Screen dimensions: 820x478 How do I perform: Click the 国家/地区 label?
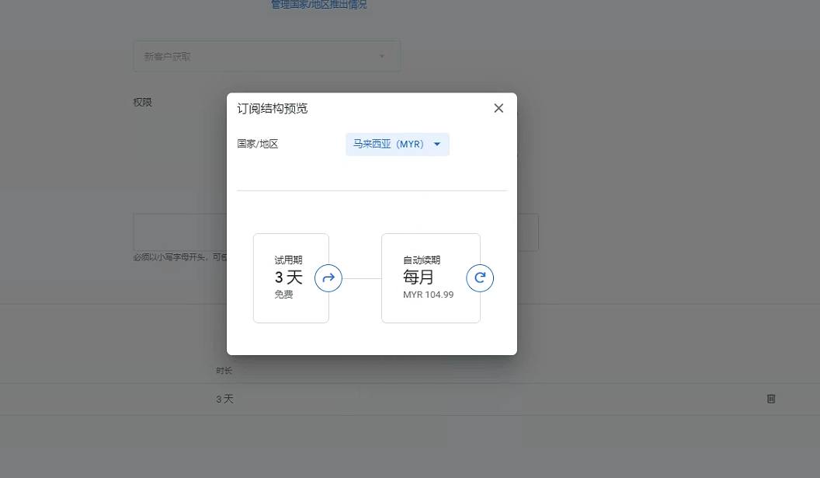point(257,144)
